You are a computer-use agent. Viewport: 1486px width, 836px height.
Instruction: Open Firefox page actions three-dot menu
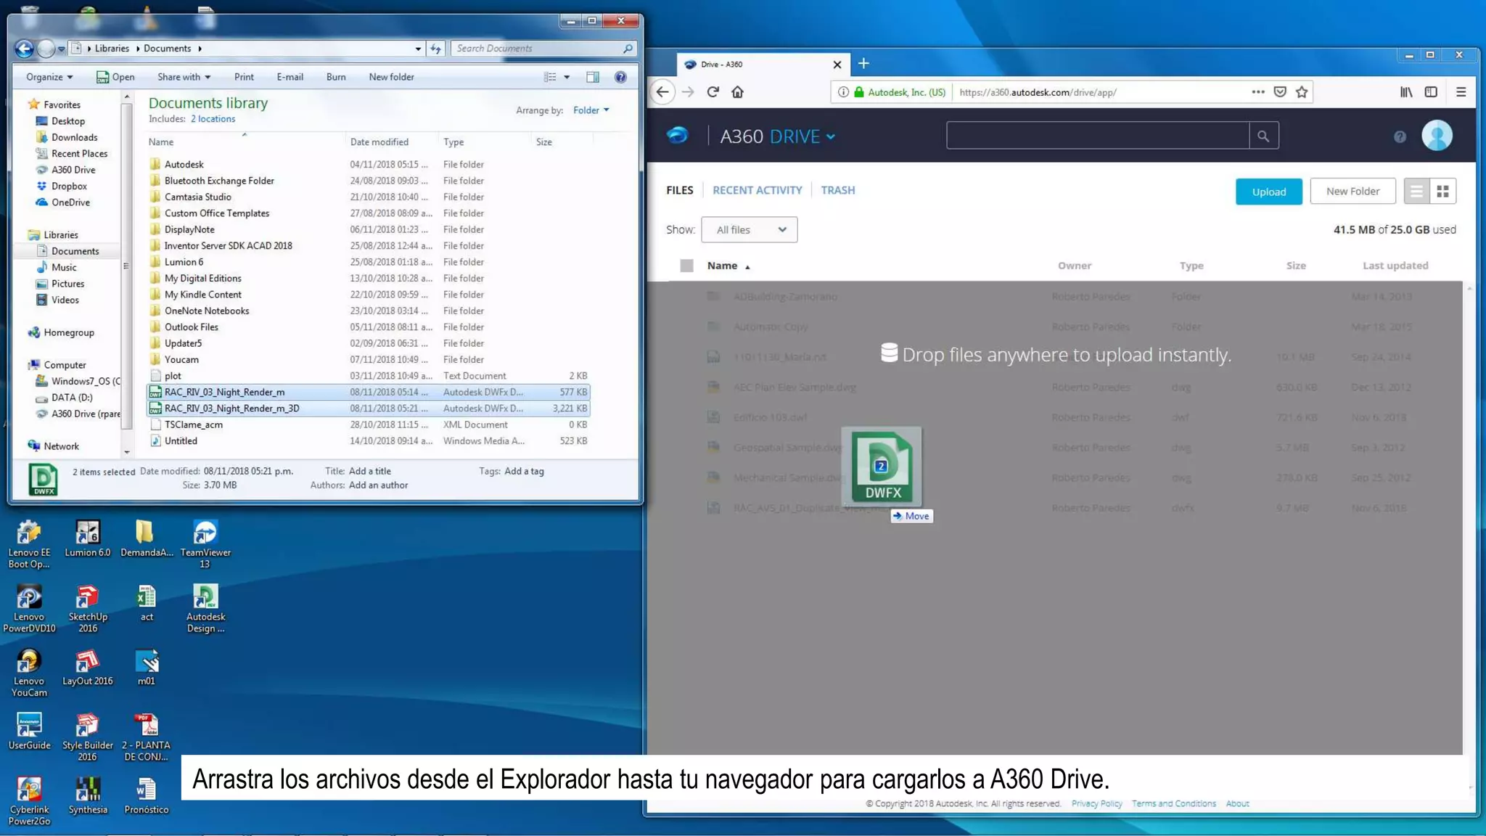pyautogui.click(x=1258, y=92)
